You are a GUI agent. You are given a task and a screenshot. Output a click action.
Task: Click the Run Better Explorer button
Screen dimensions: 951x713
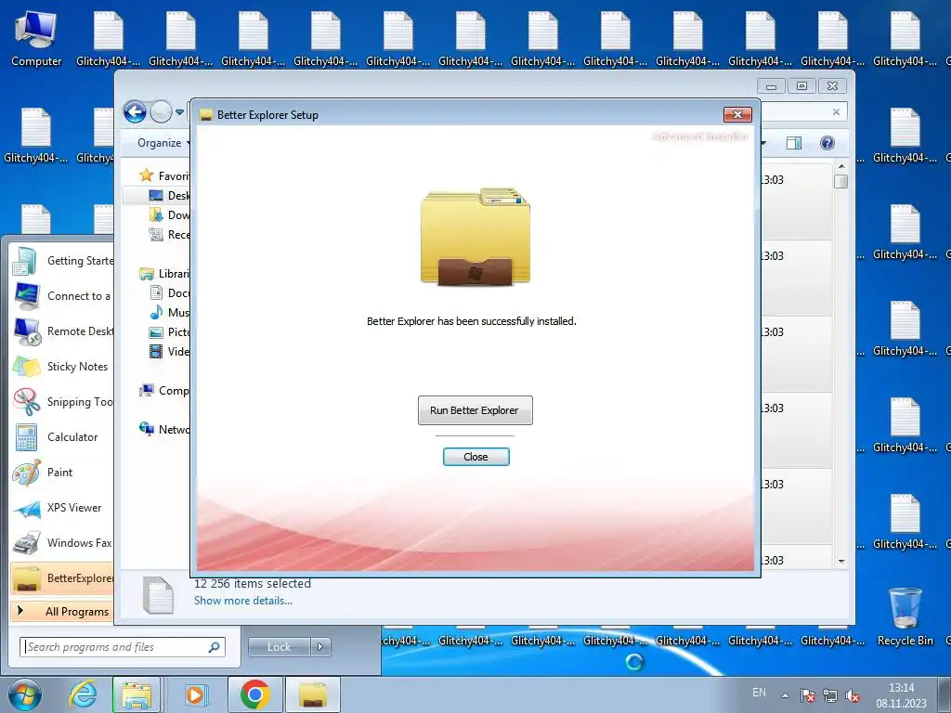pos(475,410)
